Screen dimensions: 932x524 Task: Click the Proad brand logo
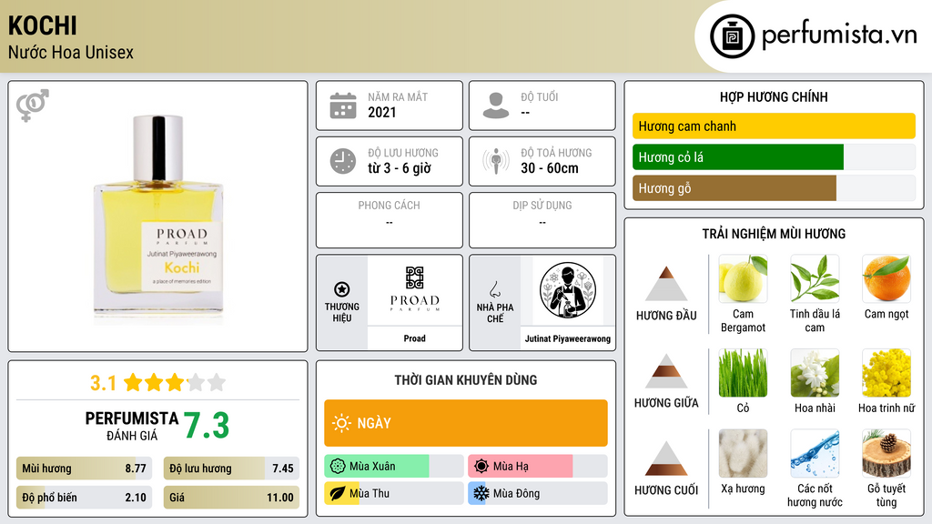click(414, 290)
